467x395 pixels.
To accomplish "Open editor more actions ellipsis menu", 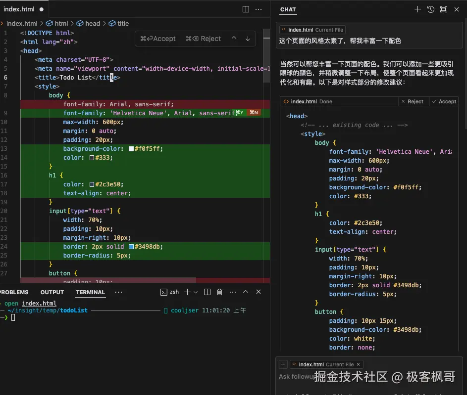I will 259,9.
